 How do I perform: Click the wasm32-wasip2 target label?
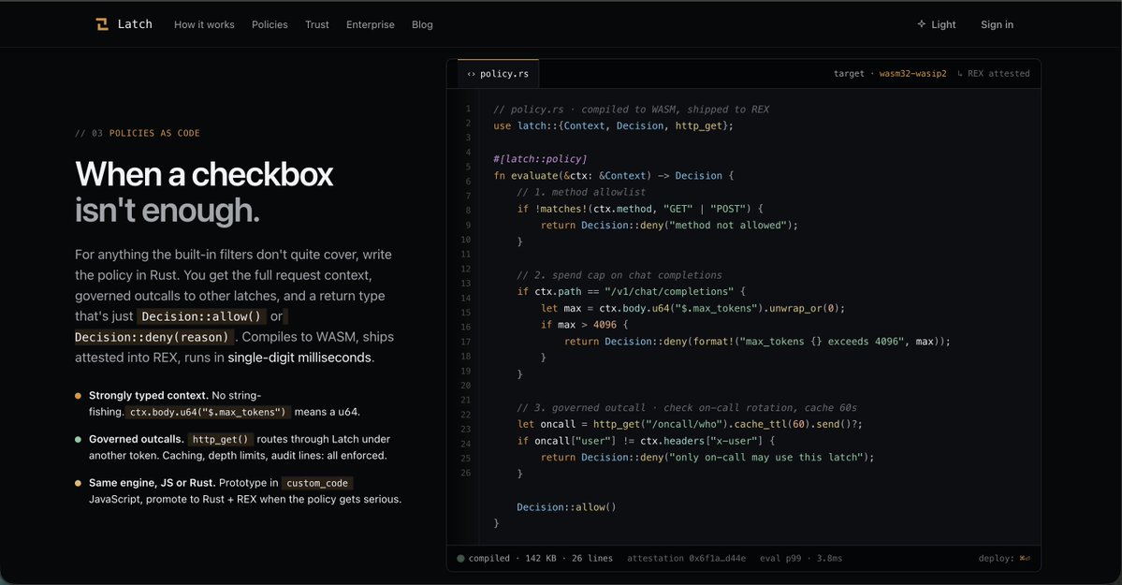click(x=912, y=74)
